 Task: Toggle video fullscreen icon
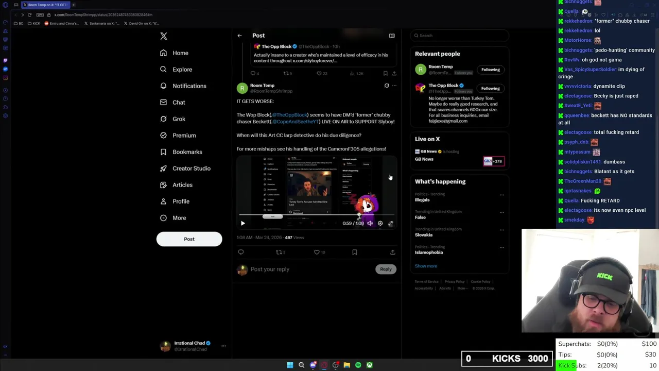coord(390,224)
